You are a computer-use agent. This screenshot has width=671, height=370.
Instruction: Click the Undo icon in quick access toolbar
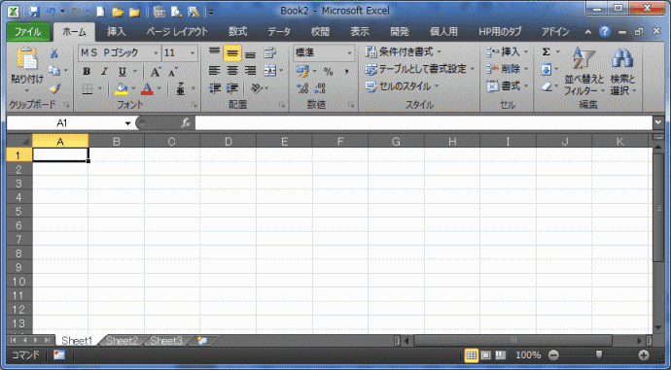point(52,12)
